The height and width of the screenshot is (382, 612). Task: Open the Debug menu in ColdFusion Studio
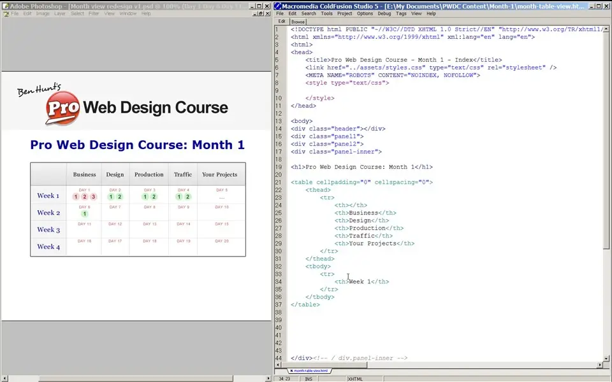pyautogui.click(x=384, y=13)
